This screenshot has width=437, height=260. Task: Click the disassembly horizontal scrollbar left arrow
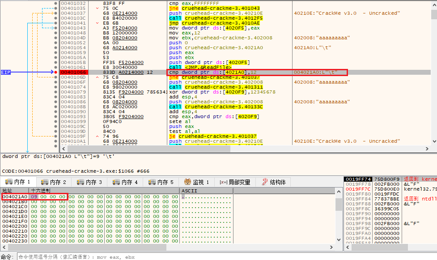64,149
